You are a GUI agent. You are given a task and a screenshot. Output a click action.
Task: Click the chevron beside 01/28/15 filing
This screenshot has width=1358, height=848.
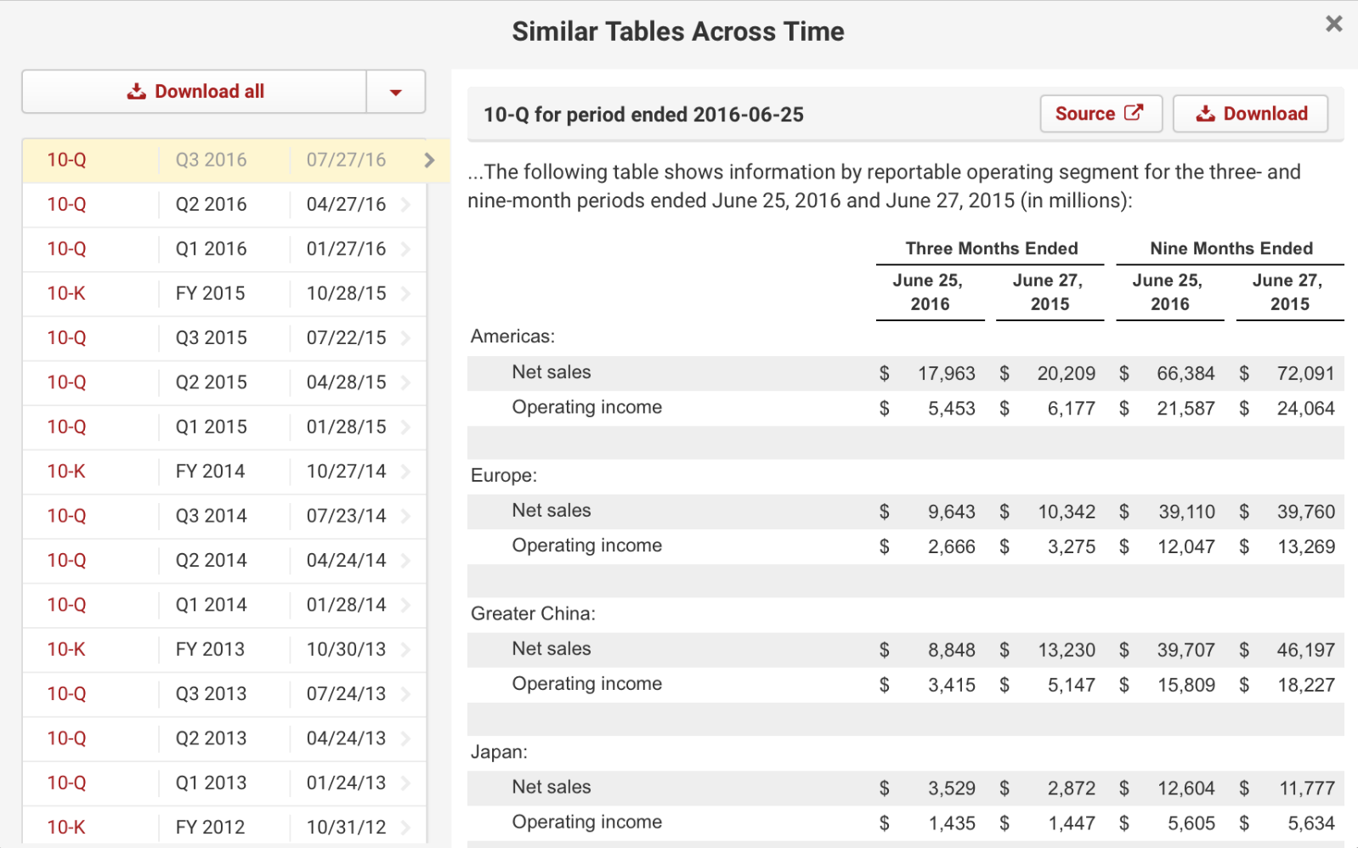click(406, 427)
